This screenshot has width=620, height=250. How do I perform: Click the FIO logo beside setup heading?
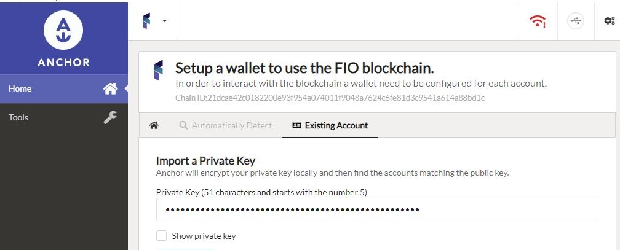tap(157, 71)
